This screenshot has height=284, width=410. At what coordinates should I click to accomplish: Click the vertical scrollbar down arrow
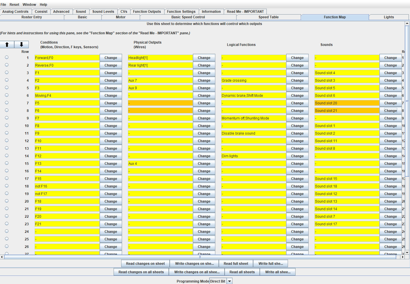click(x=407, y=252)
